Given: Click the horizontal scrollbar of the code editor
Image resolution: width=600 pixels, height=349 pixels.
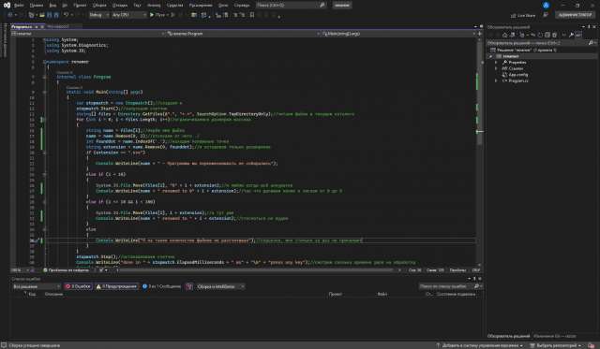Looking at the screenshot, I should pyautogui.click(x=256, y=270).
